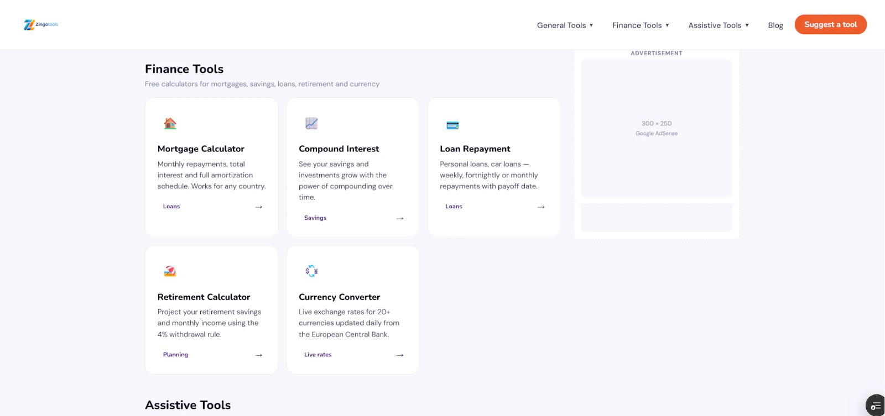Click the arrow on the Loan Repayment card

[541, 207]
